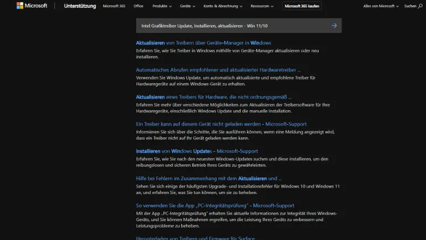This screenshot has height=240, width=426.
Task: Open Installieren von Windows Updates result
Action: [x=197, y=151]
